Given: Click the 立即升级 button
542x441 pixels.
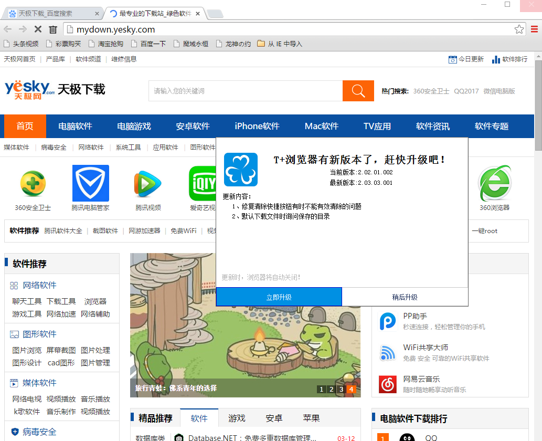Looking at the screenshot, I should tap(279, 297).
